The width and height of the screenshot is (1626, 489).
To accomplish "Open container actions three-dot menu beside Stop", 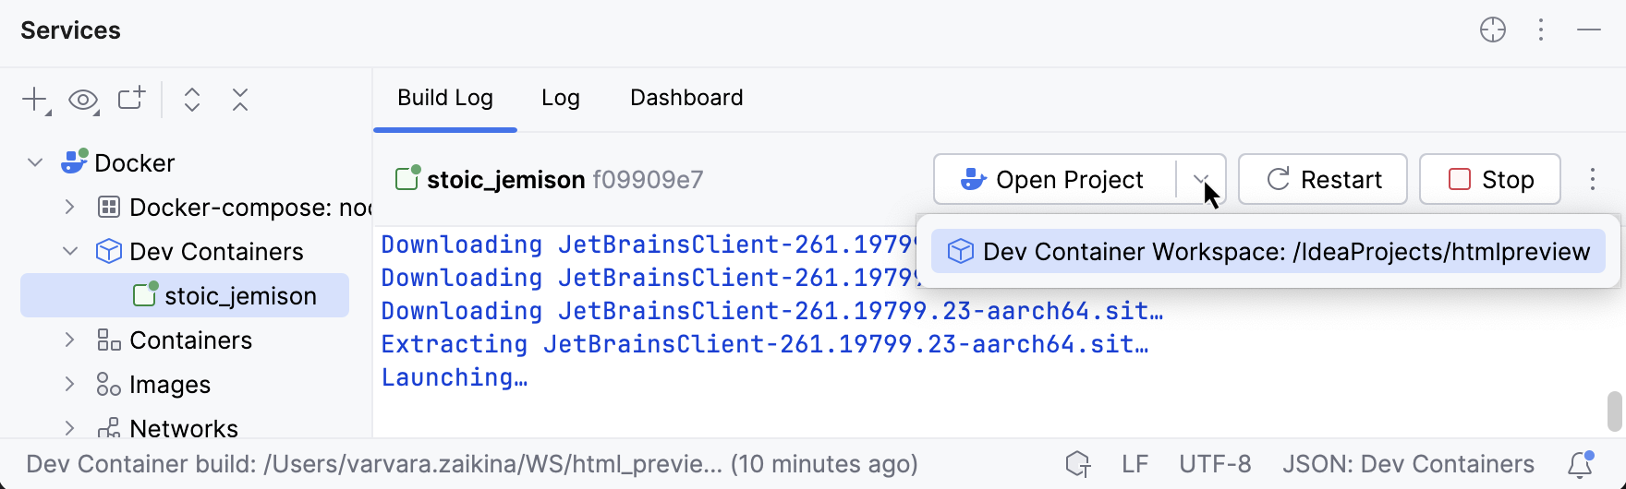I will 1593,179.
